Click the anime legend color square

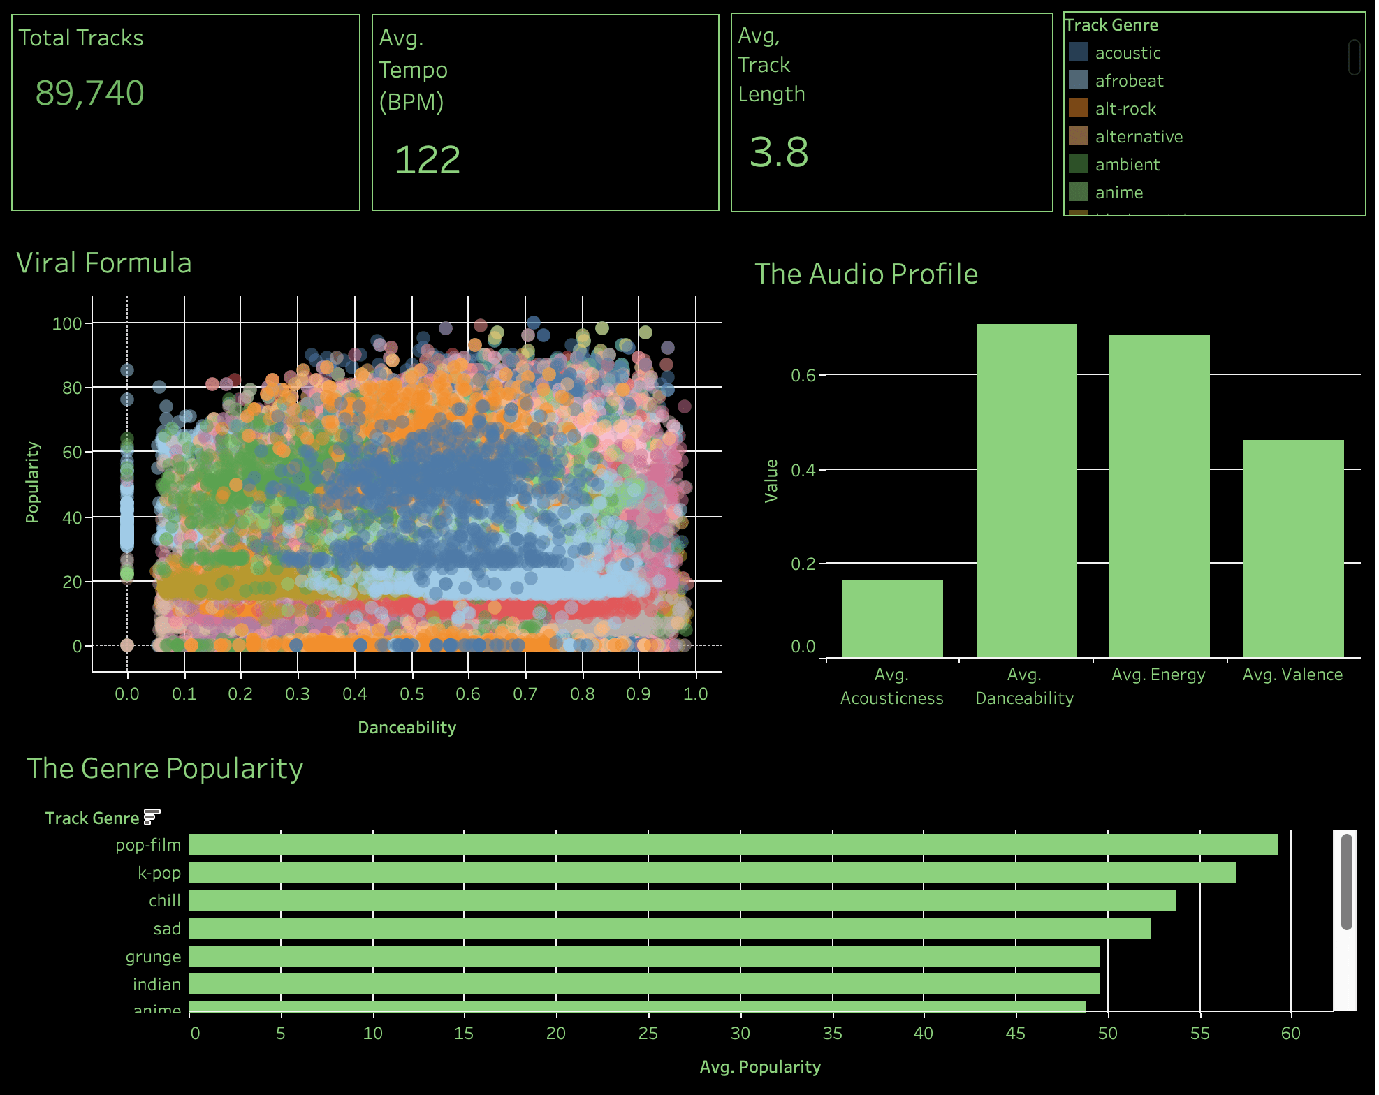point(1079,192)
